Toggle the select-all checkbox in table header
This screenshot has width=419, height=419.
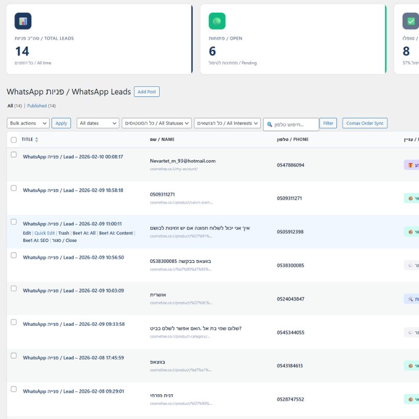(x=14, y=140)
